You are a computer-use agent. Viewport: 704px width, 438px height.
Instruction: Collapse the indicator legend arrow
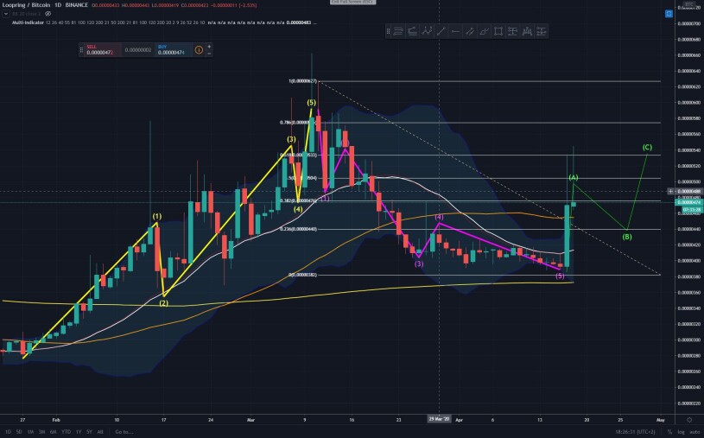click(6, 14)
